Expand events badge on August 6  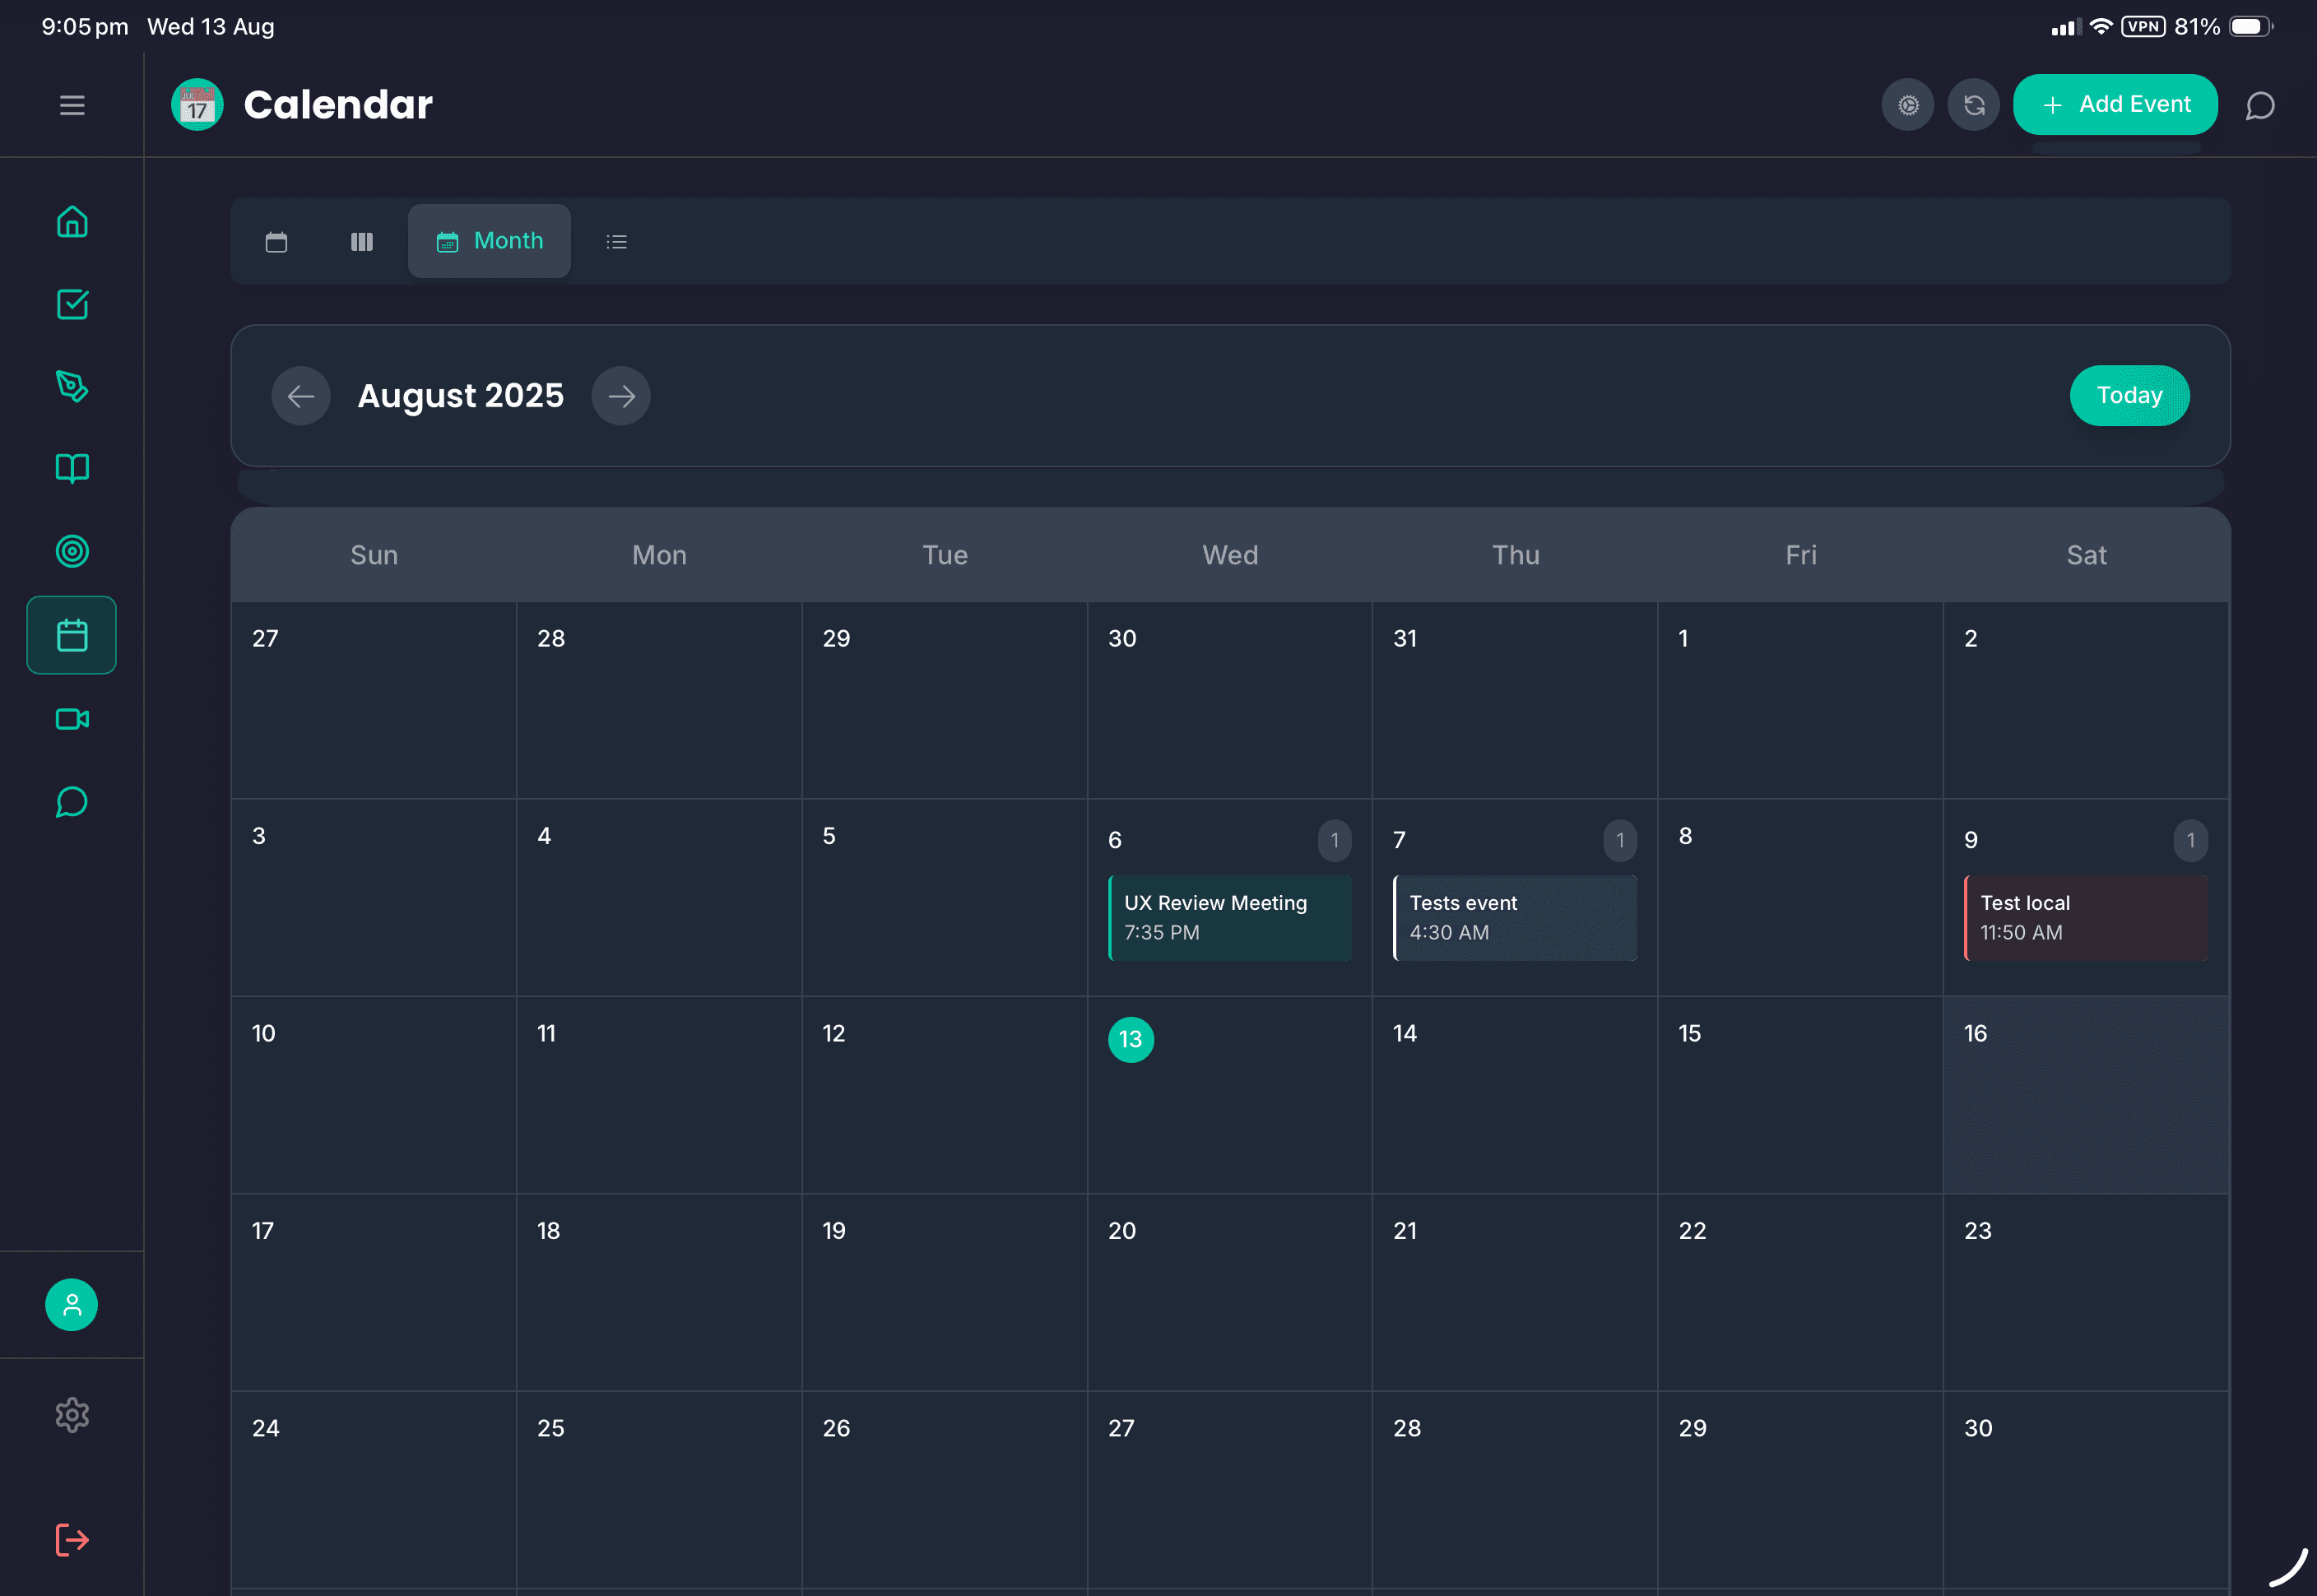tap(1335, 840)
